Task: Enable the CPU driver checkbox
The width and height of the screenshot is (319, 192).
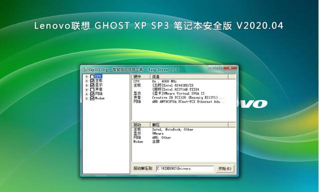Action: [92, 76]
